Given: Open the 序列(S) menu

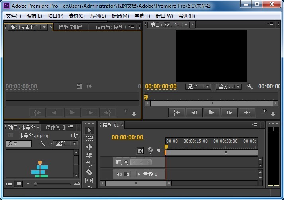Looking at the screenshot, I should 98,16.
